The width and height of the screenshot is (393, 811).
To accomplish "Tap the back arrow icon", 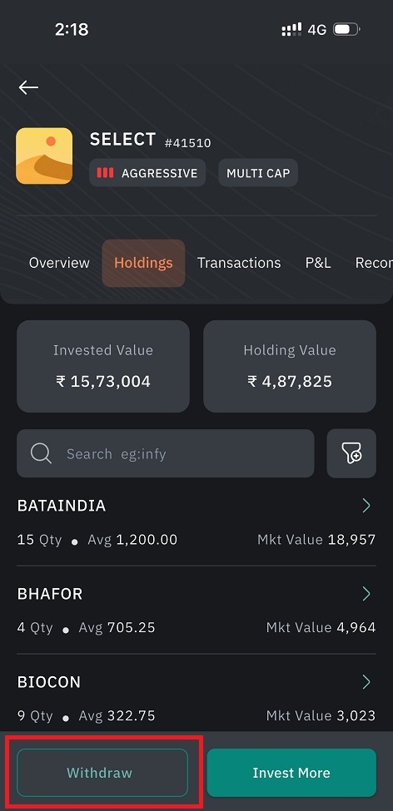I will click(x=28, y=87).
